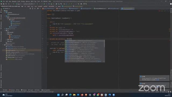Click the Sync/Reload toolbar icon
The width and height of the screenshot is (172, 97).
6,4
